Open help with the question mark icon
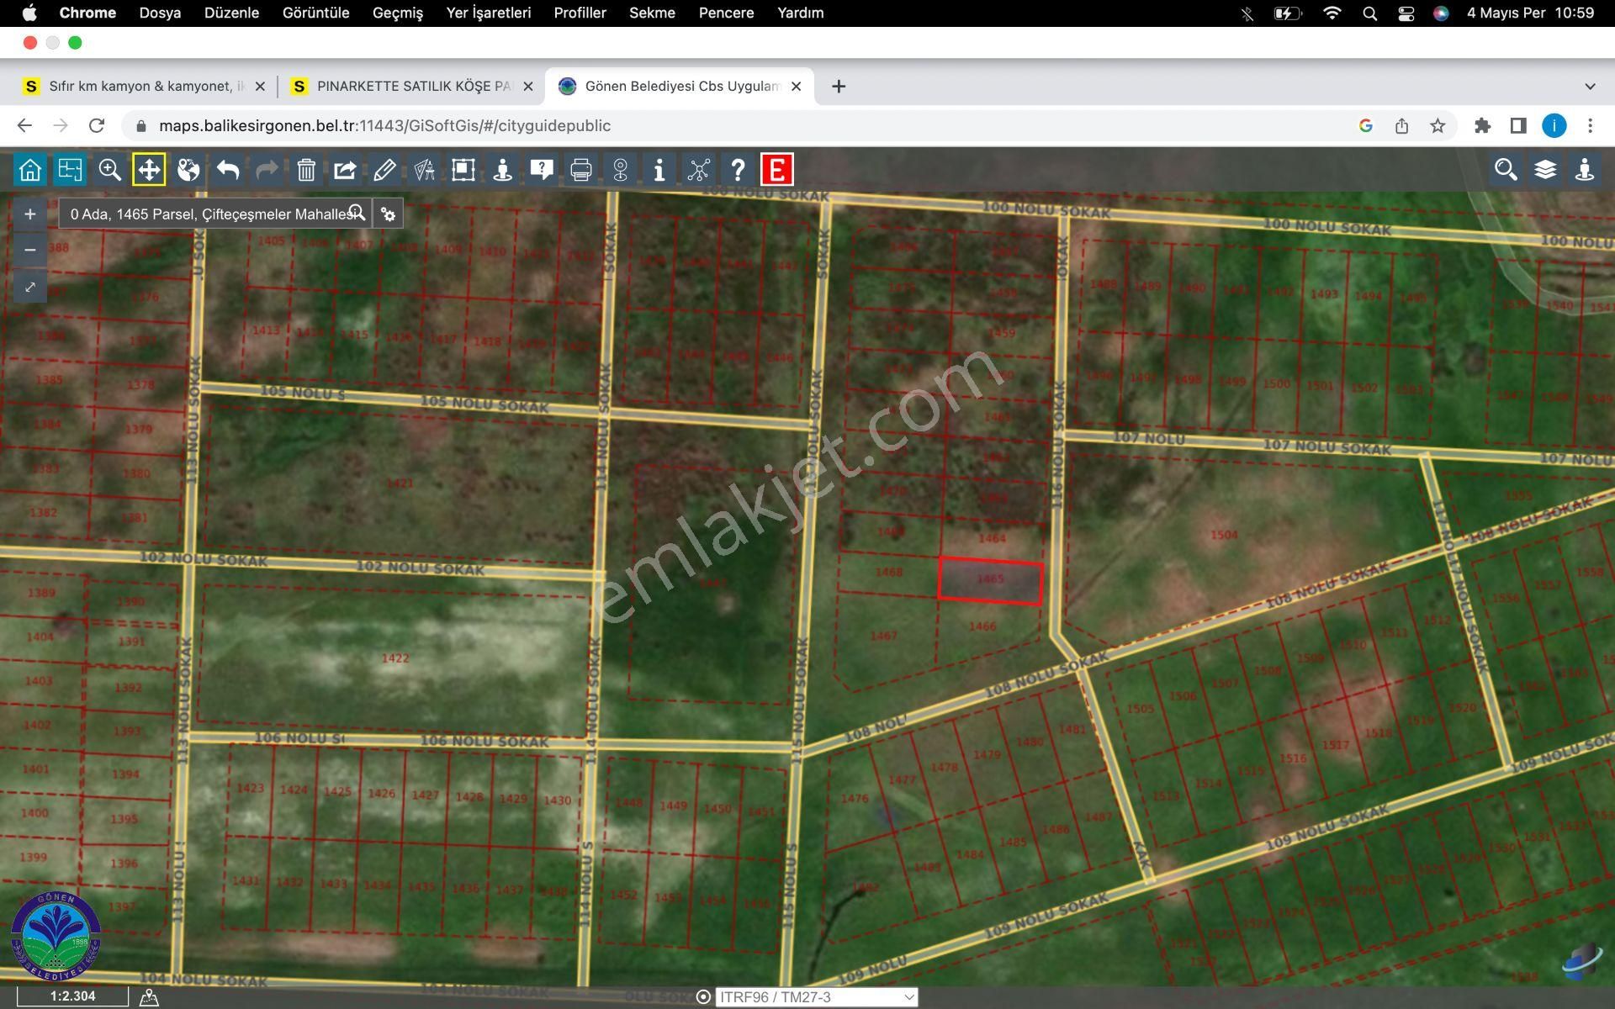This screenshot has height=1009, width=1615. (x=738, y=170)
